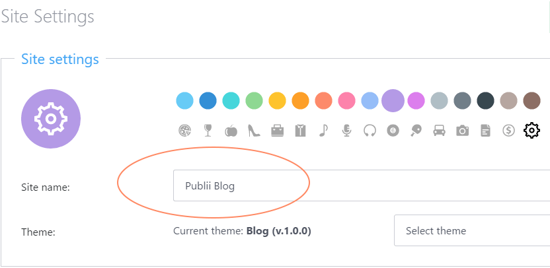Image resolution: width=550 pixels, height=268 pixels.
Task: Select the gear site icon
Action: click(x=531, y=131)
